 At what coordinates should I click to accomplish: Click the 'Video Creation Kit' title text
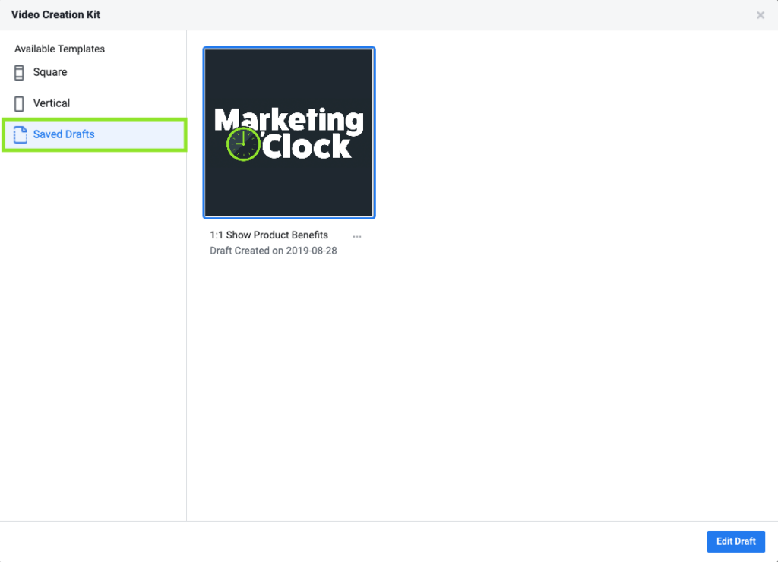[x=55, y=15]
